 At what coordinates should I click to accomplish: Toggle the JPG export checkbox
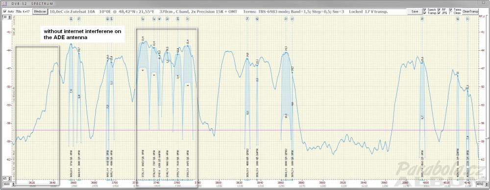click(x=439, y=13)
